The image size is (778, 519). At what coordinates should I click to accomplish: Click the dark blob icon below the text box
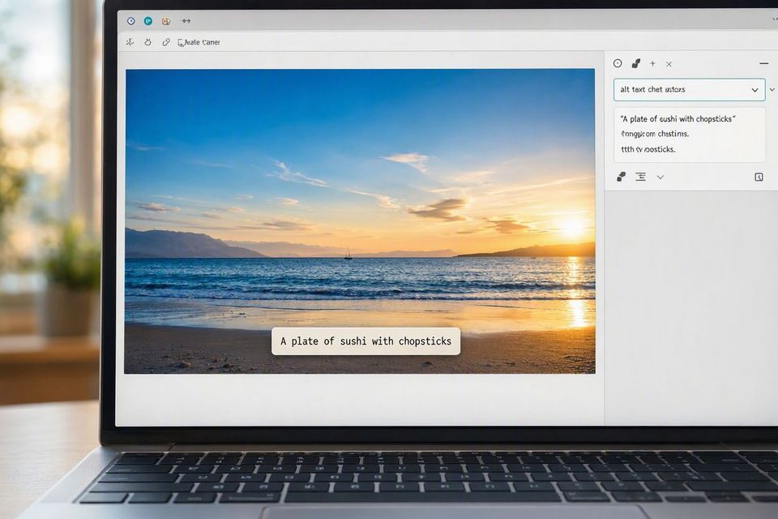click(x=622, y=177)
